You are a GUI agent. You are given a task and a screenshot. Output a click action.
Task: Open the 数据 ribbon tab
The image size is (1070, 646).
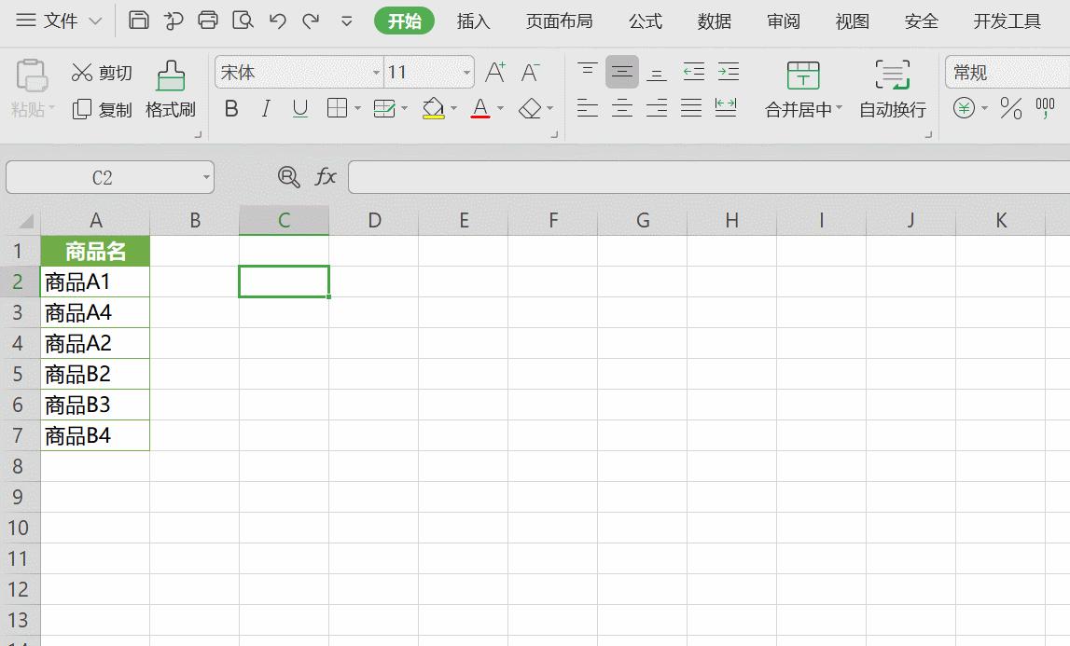click(x=713, y=20)
